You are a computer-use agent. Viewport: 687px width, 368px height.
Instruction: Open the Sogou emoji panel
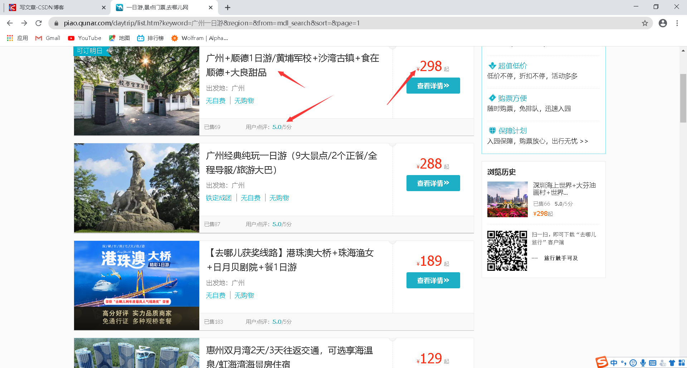tap(633, 363)
